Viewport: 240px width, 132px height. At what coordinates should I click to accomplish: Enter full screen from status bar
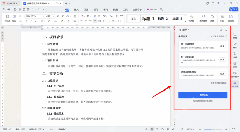pos(233,129)
